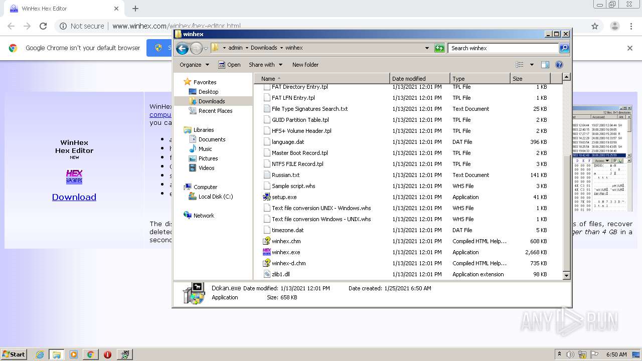Click admin in address bar breadcrumb
The width and height of the screenshot is (642, 361).
(235, 48)
